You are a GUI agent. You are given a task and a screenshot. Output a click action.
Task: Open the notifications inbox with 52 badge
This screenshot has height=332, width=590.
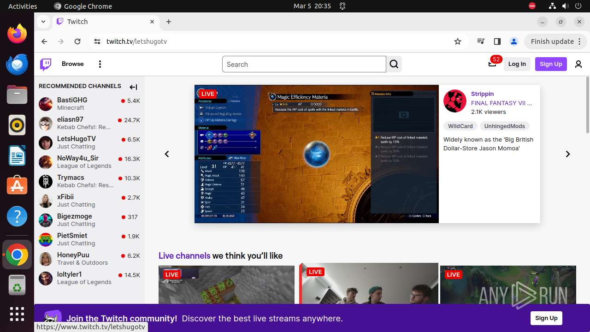492,64
